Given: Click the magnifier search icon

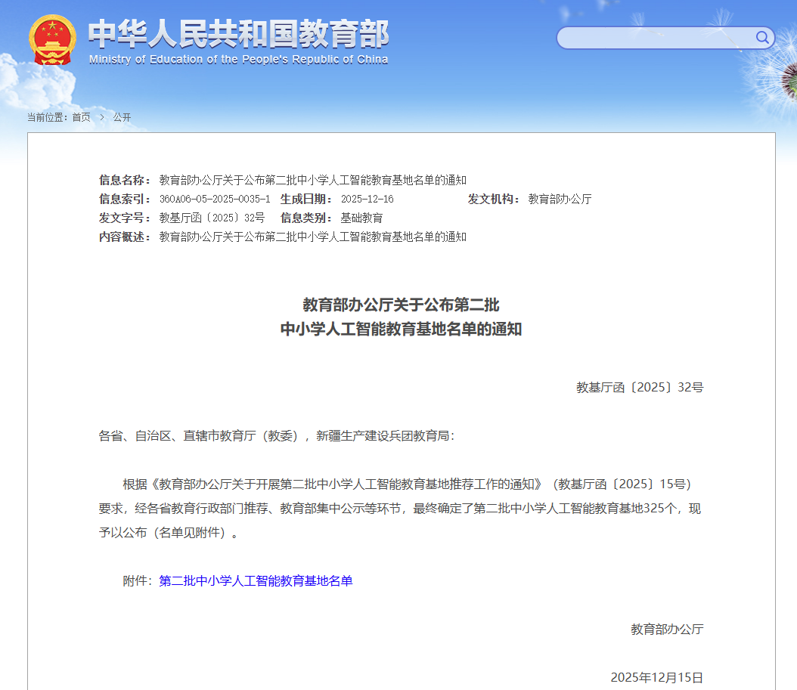Looking at the screenshot, I should pyautogui.click(x=762, y=38).
